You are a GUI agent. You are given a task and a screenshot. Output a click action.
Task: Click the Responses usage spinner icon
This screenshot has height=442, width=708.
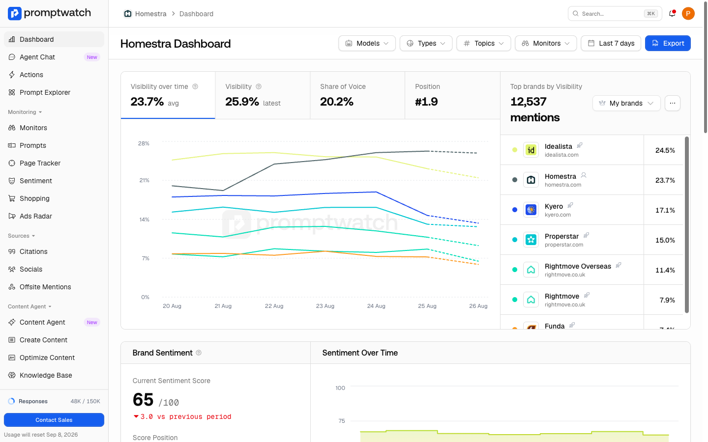click(x=11, y=401)
